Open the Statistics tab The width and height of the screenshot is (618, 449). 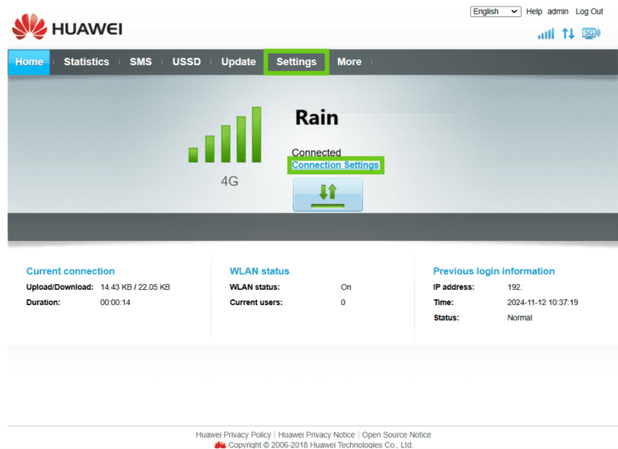[86, 62]
